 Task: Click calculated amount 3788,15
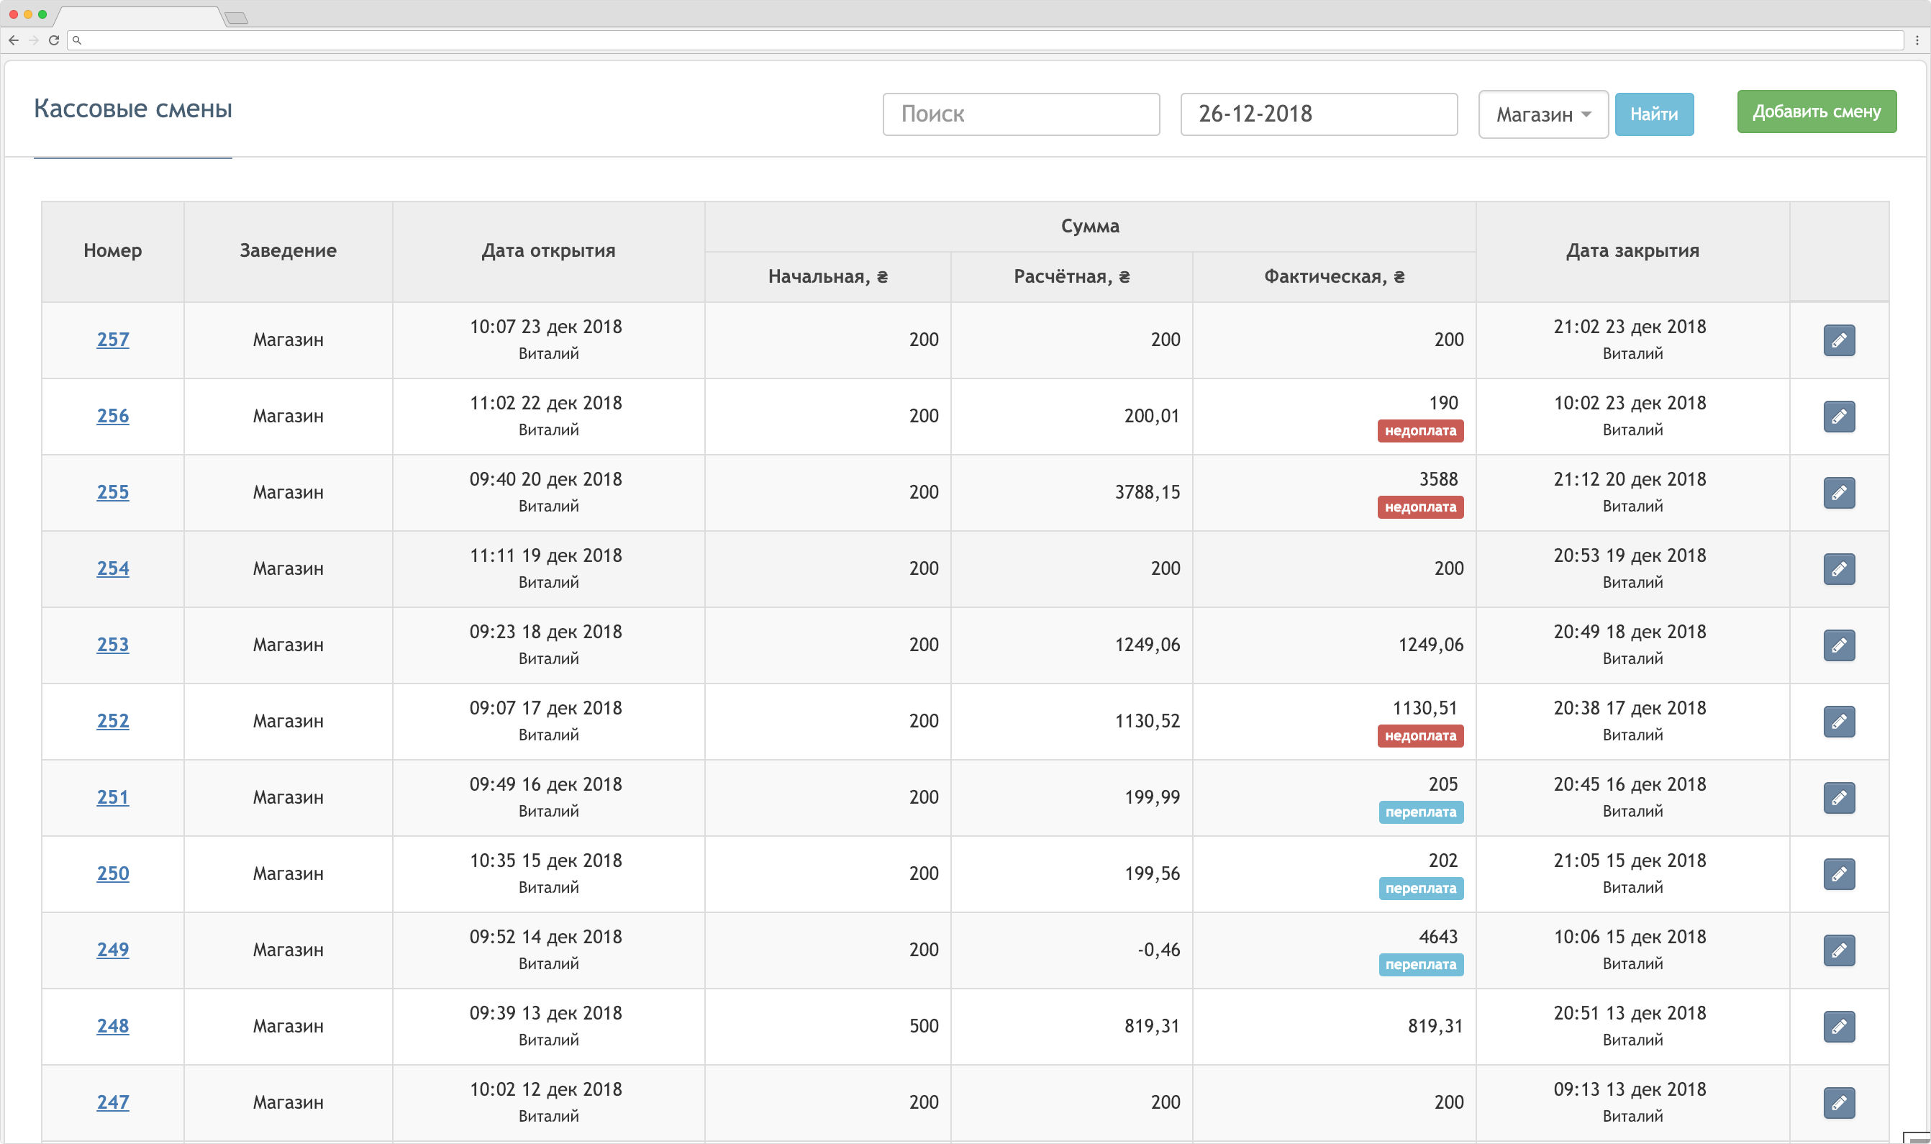pyautogui.click(x=1147, y=492)
